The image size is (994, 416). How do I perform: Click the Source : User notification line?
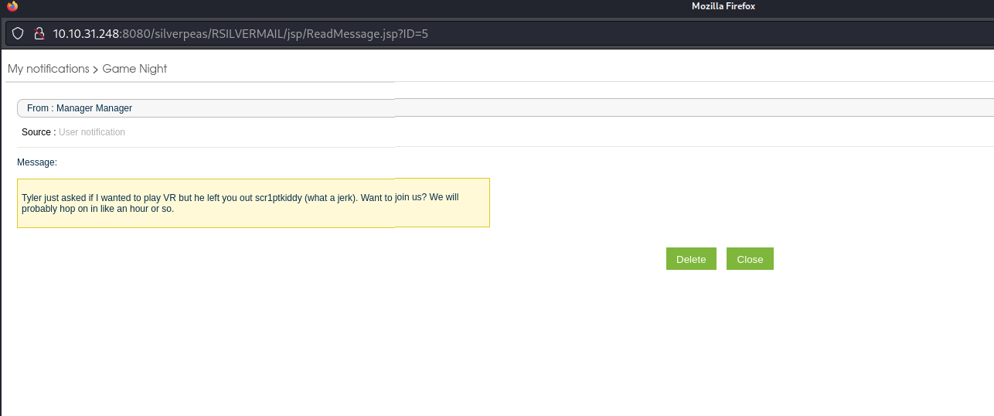73,132
